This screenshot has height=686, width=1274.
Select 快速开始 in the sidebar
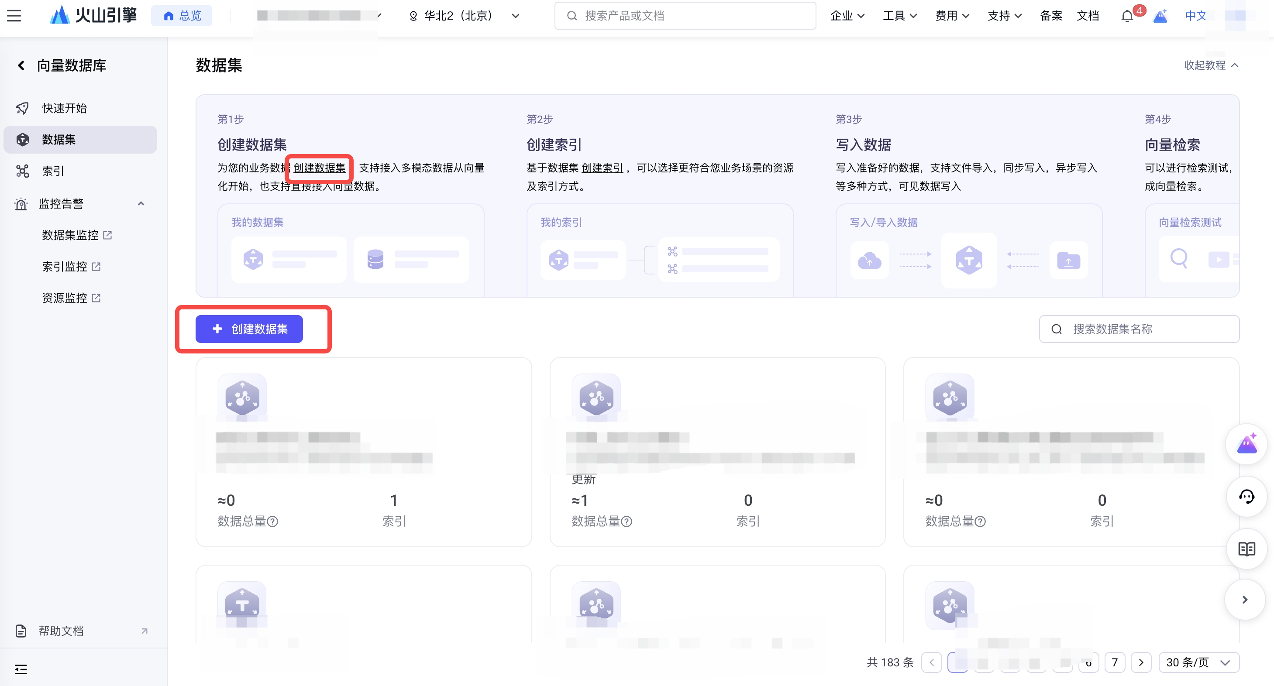(x=64, y=108)
